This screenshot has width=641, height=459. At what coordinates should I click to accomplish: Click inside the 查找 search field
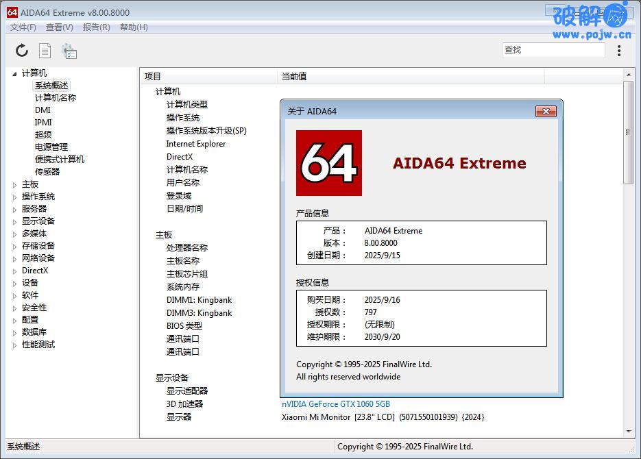point(553,50)
